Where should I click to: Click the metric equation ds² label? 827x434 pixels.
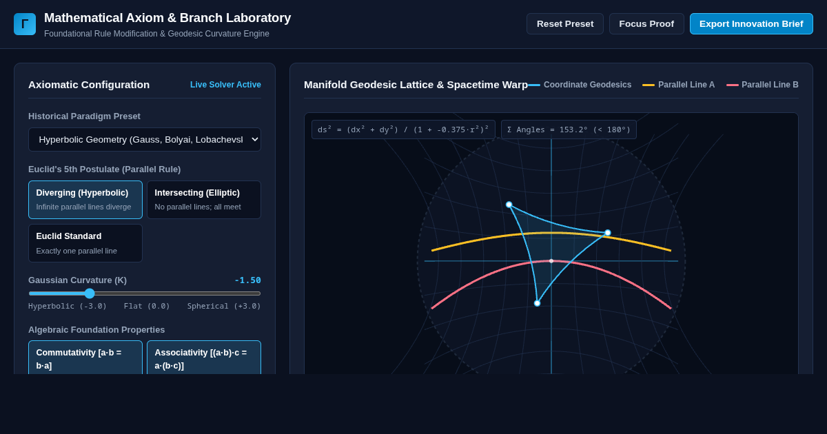click(x=403, y=130)
